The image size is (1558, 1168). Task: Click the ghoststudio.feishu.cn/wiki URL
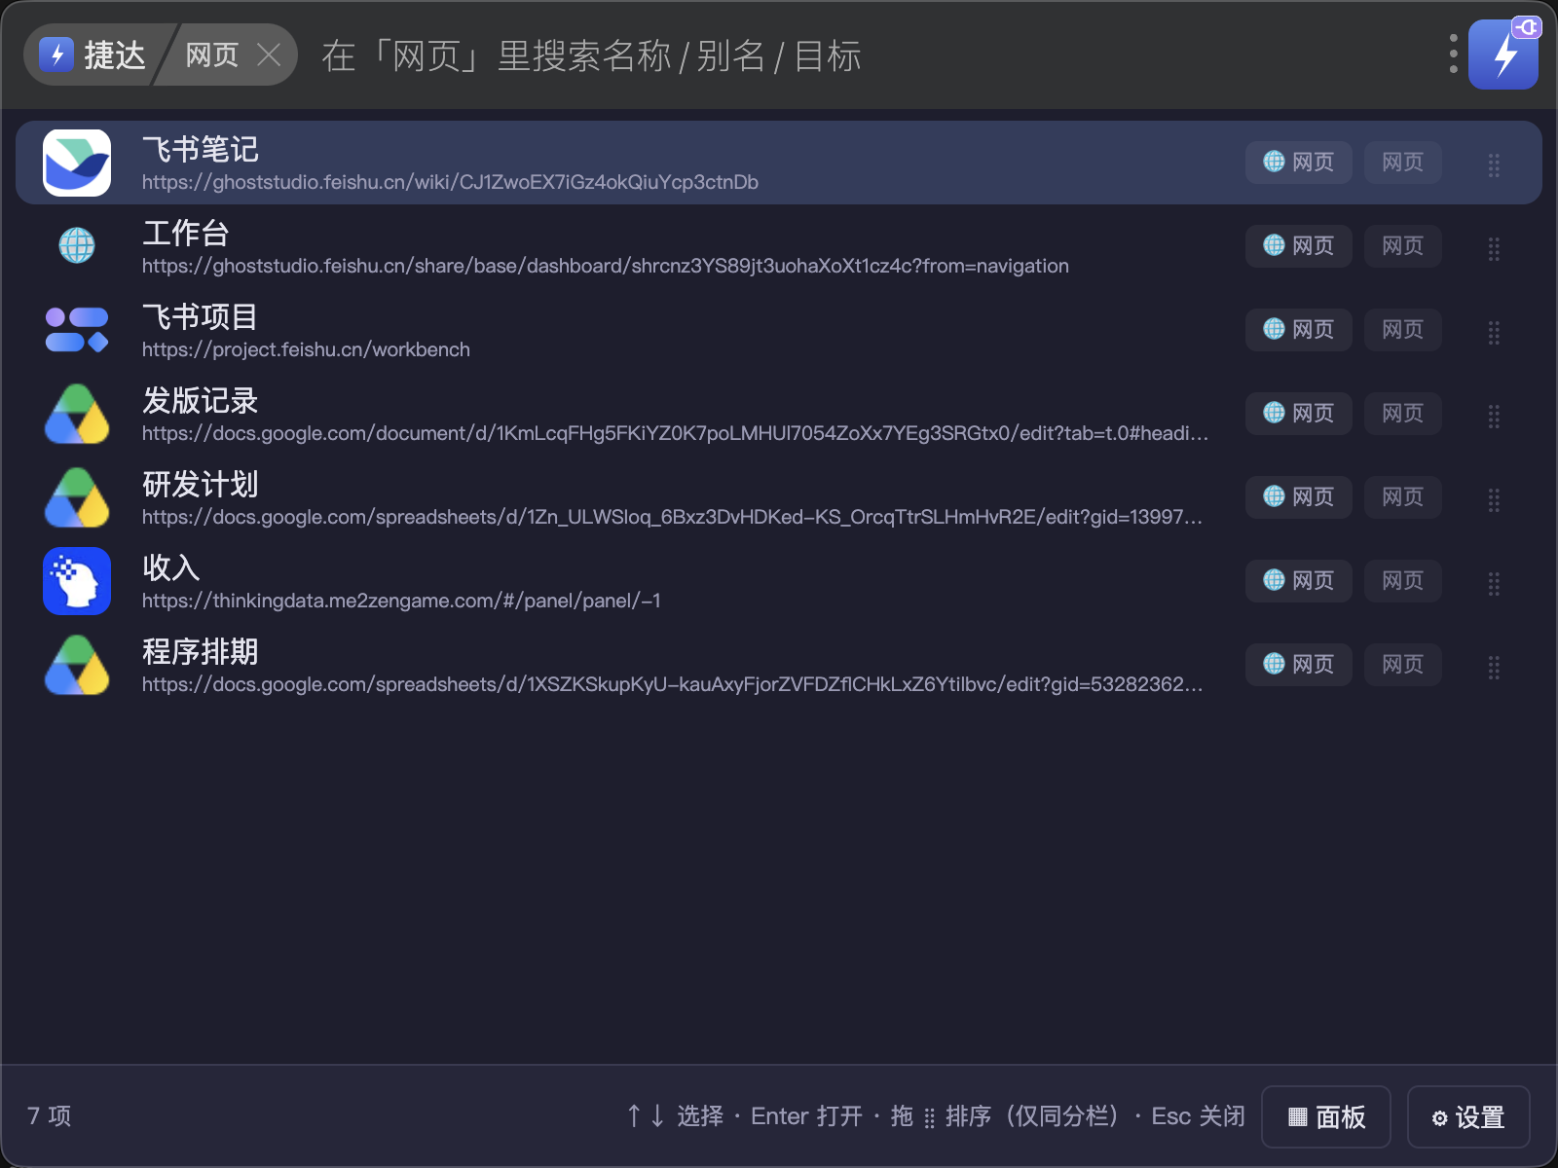[x=450, y=182]
